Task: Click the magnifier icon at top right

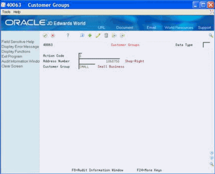Action: (211, 36)
